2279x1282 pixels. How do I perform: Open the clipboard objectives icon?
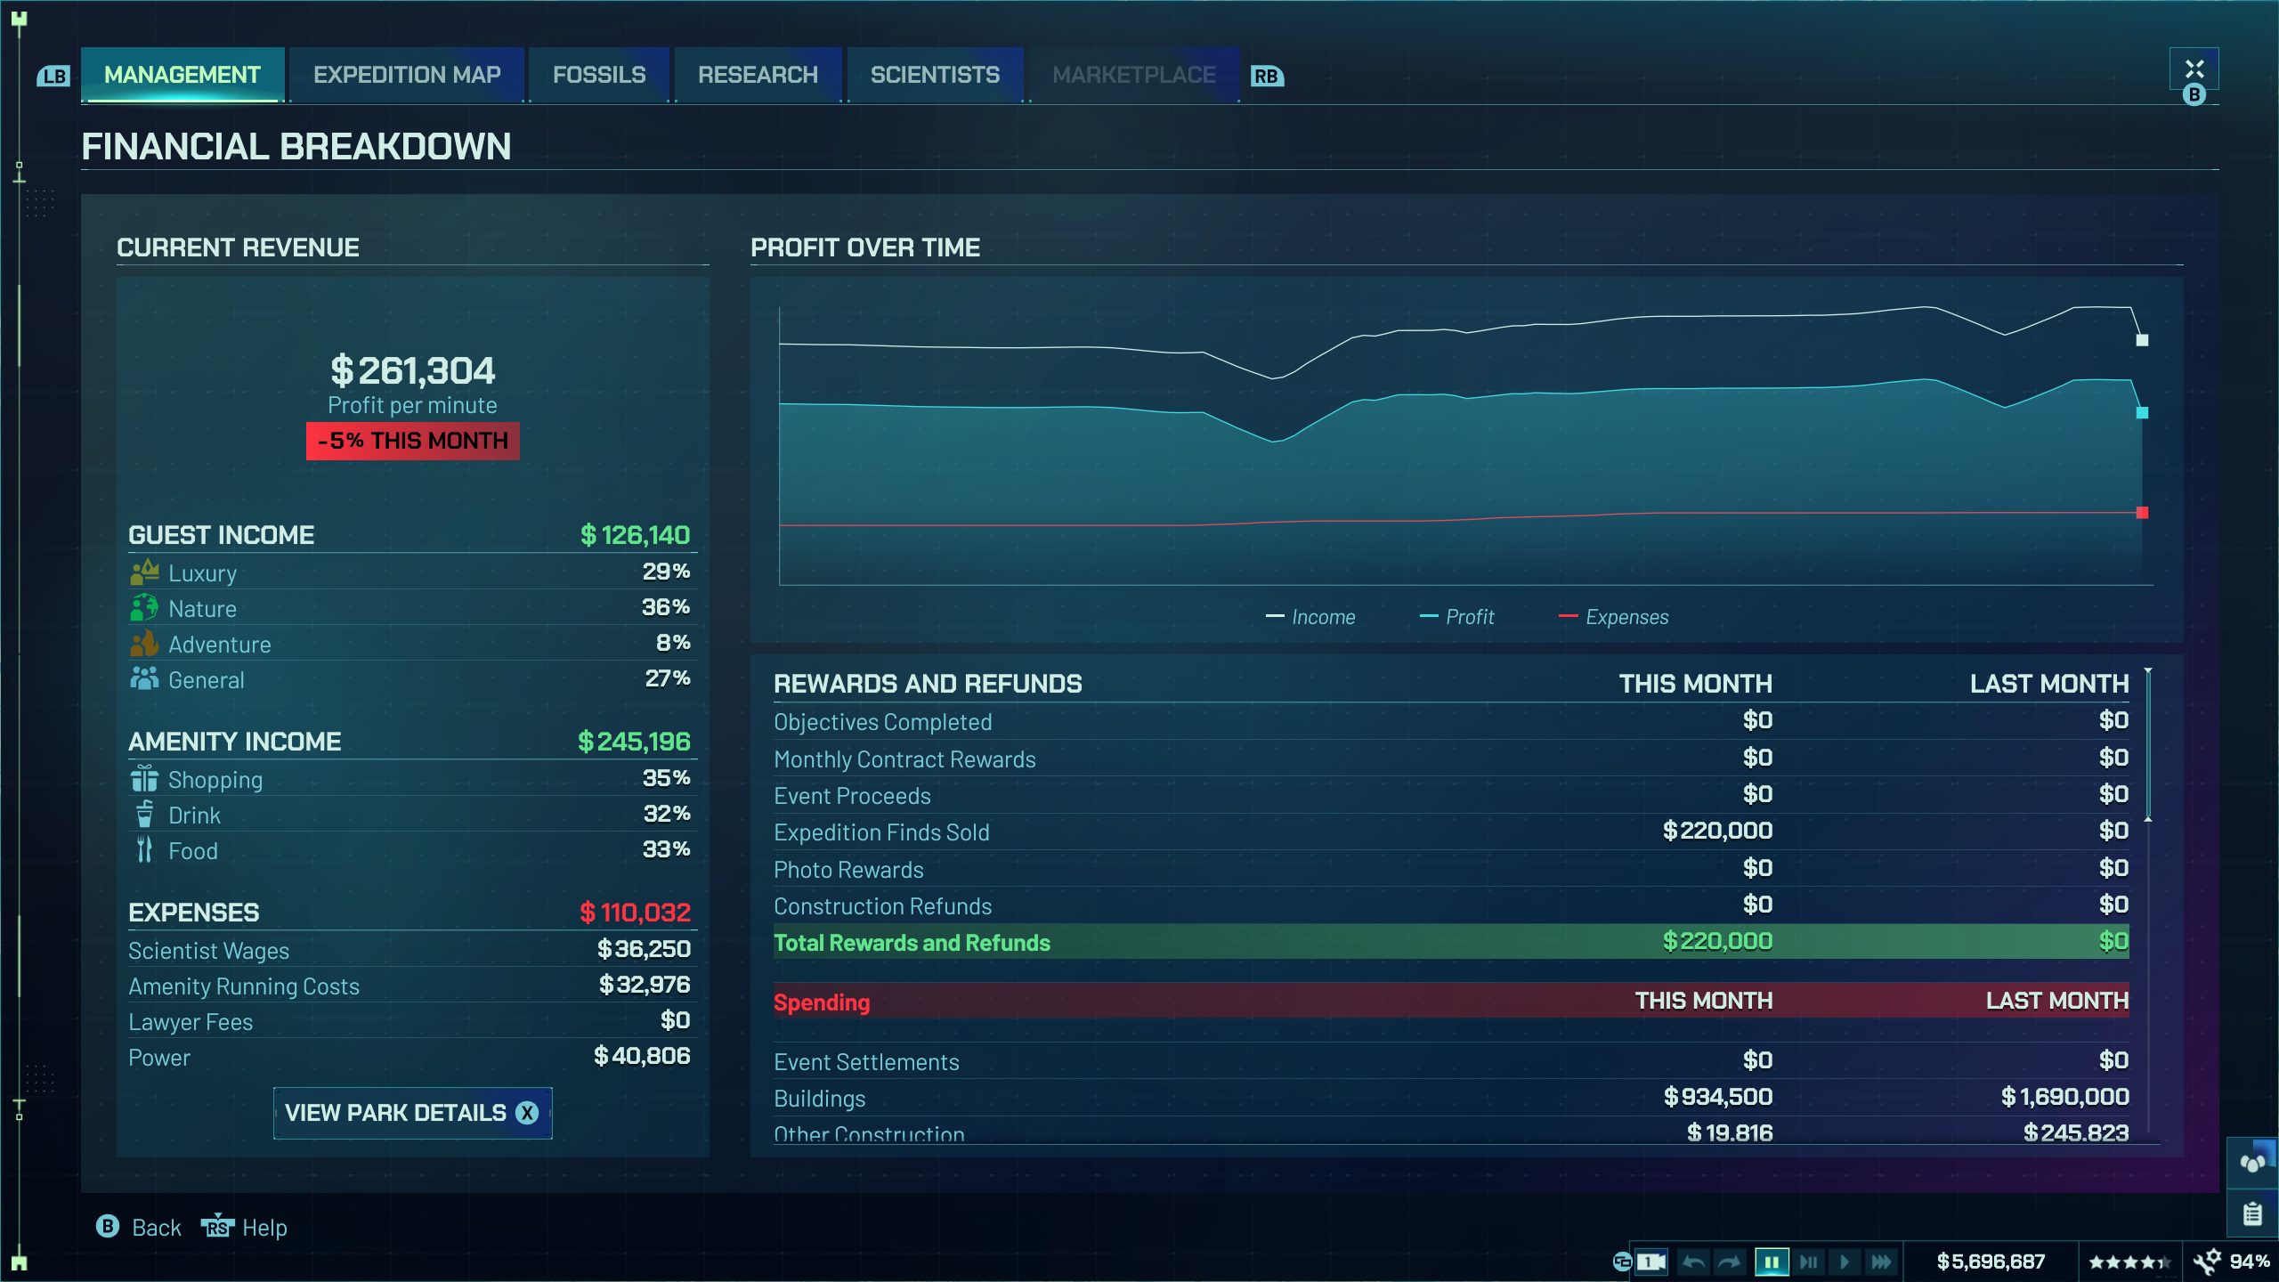coord(2252,1213)
